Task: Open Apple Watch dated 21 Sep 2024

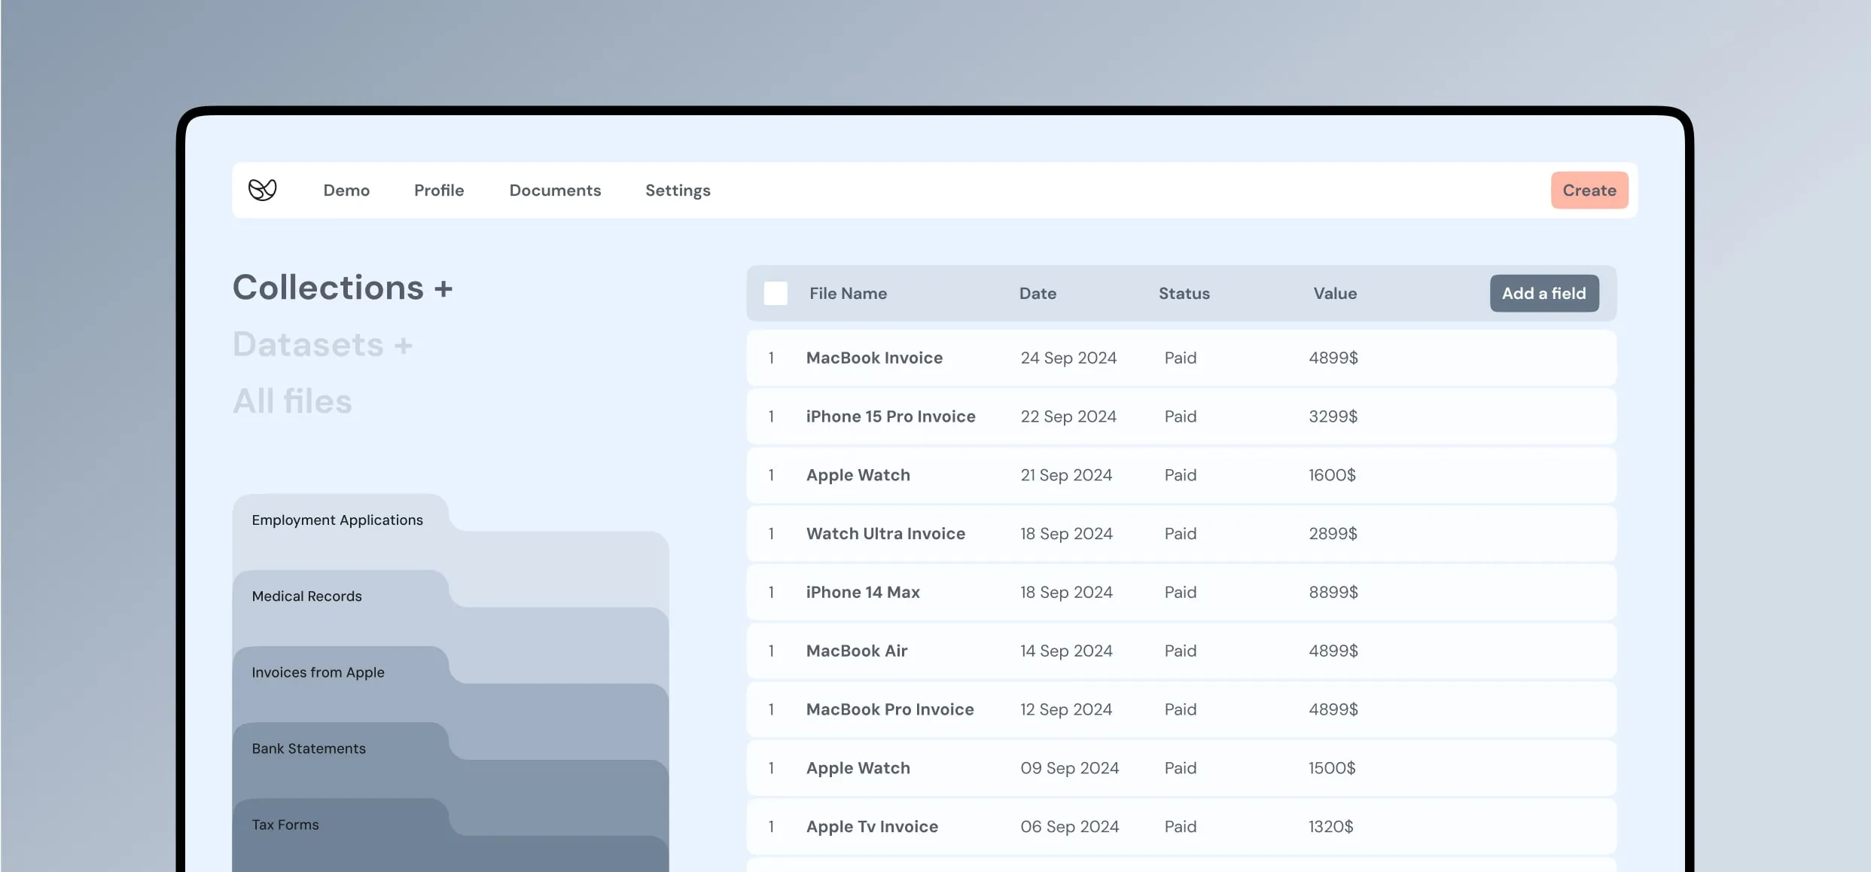Action: [x=858, y=475]
